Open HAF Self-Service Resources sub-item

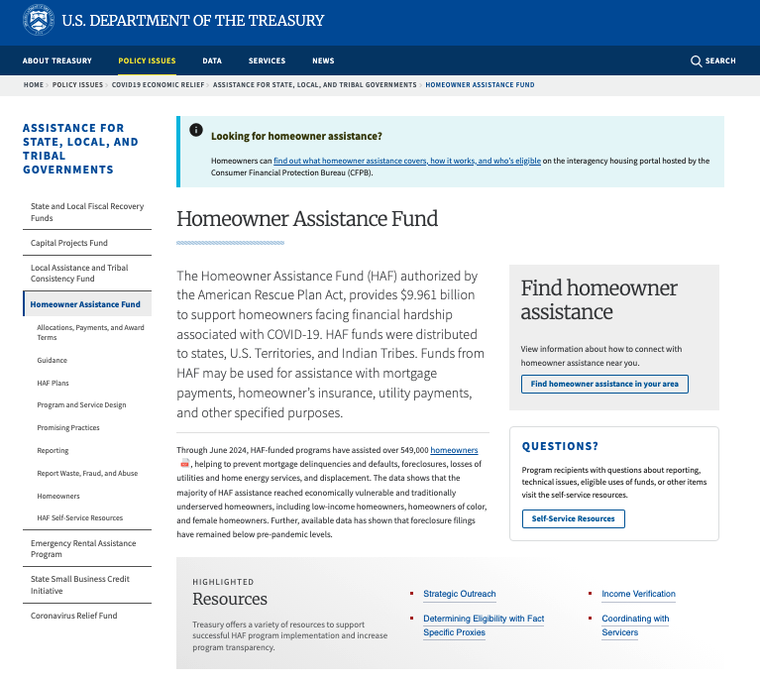80,518
